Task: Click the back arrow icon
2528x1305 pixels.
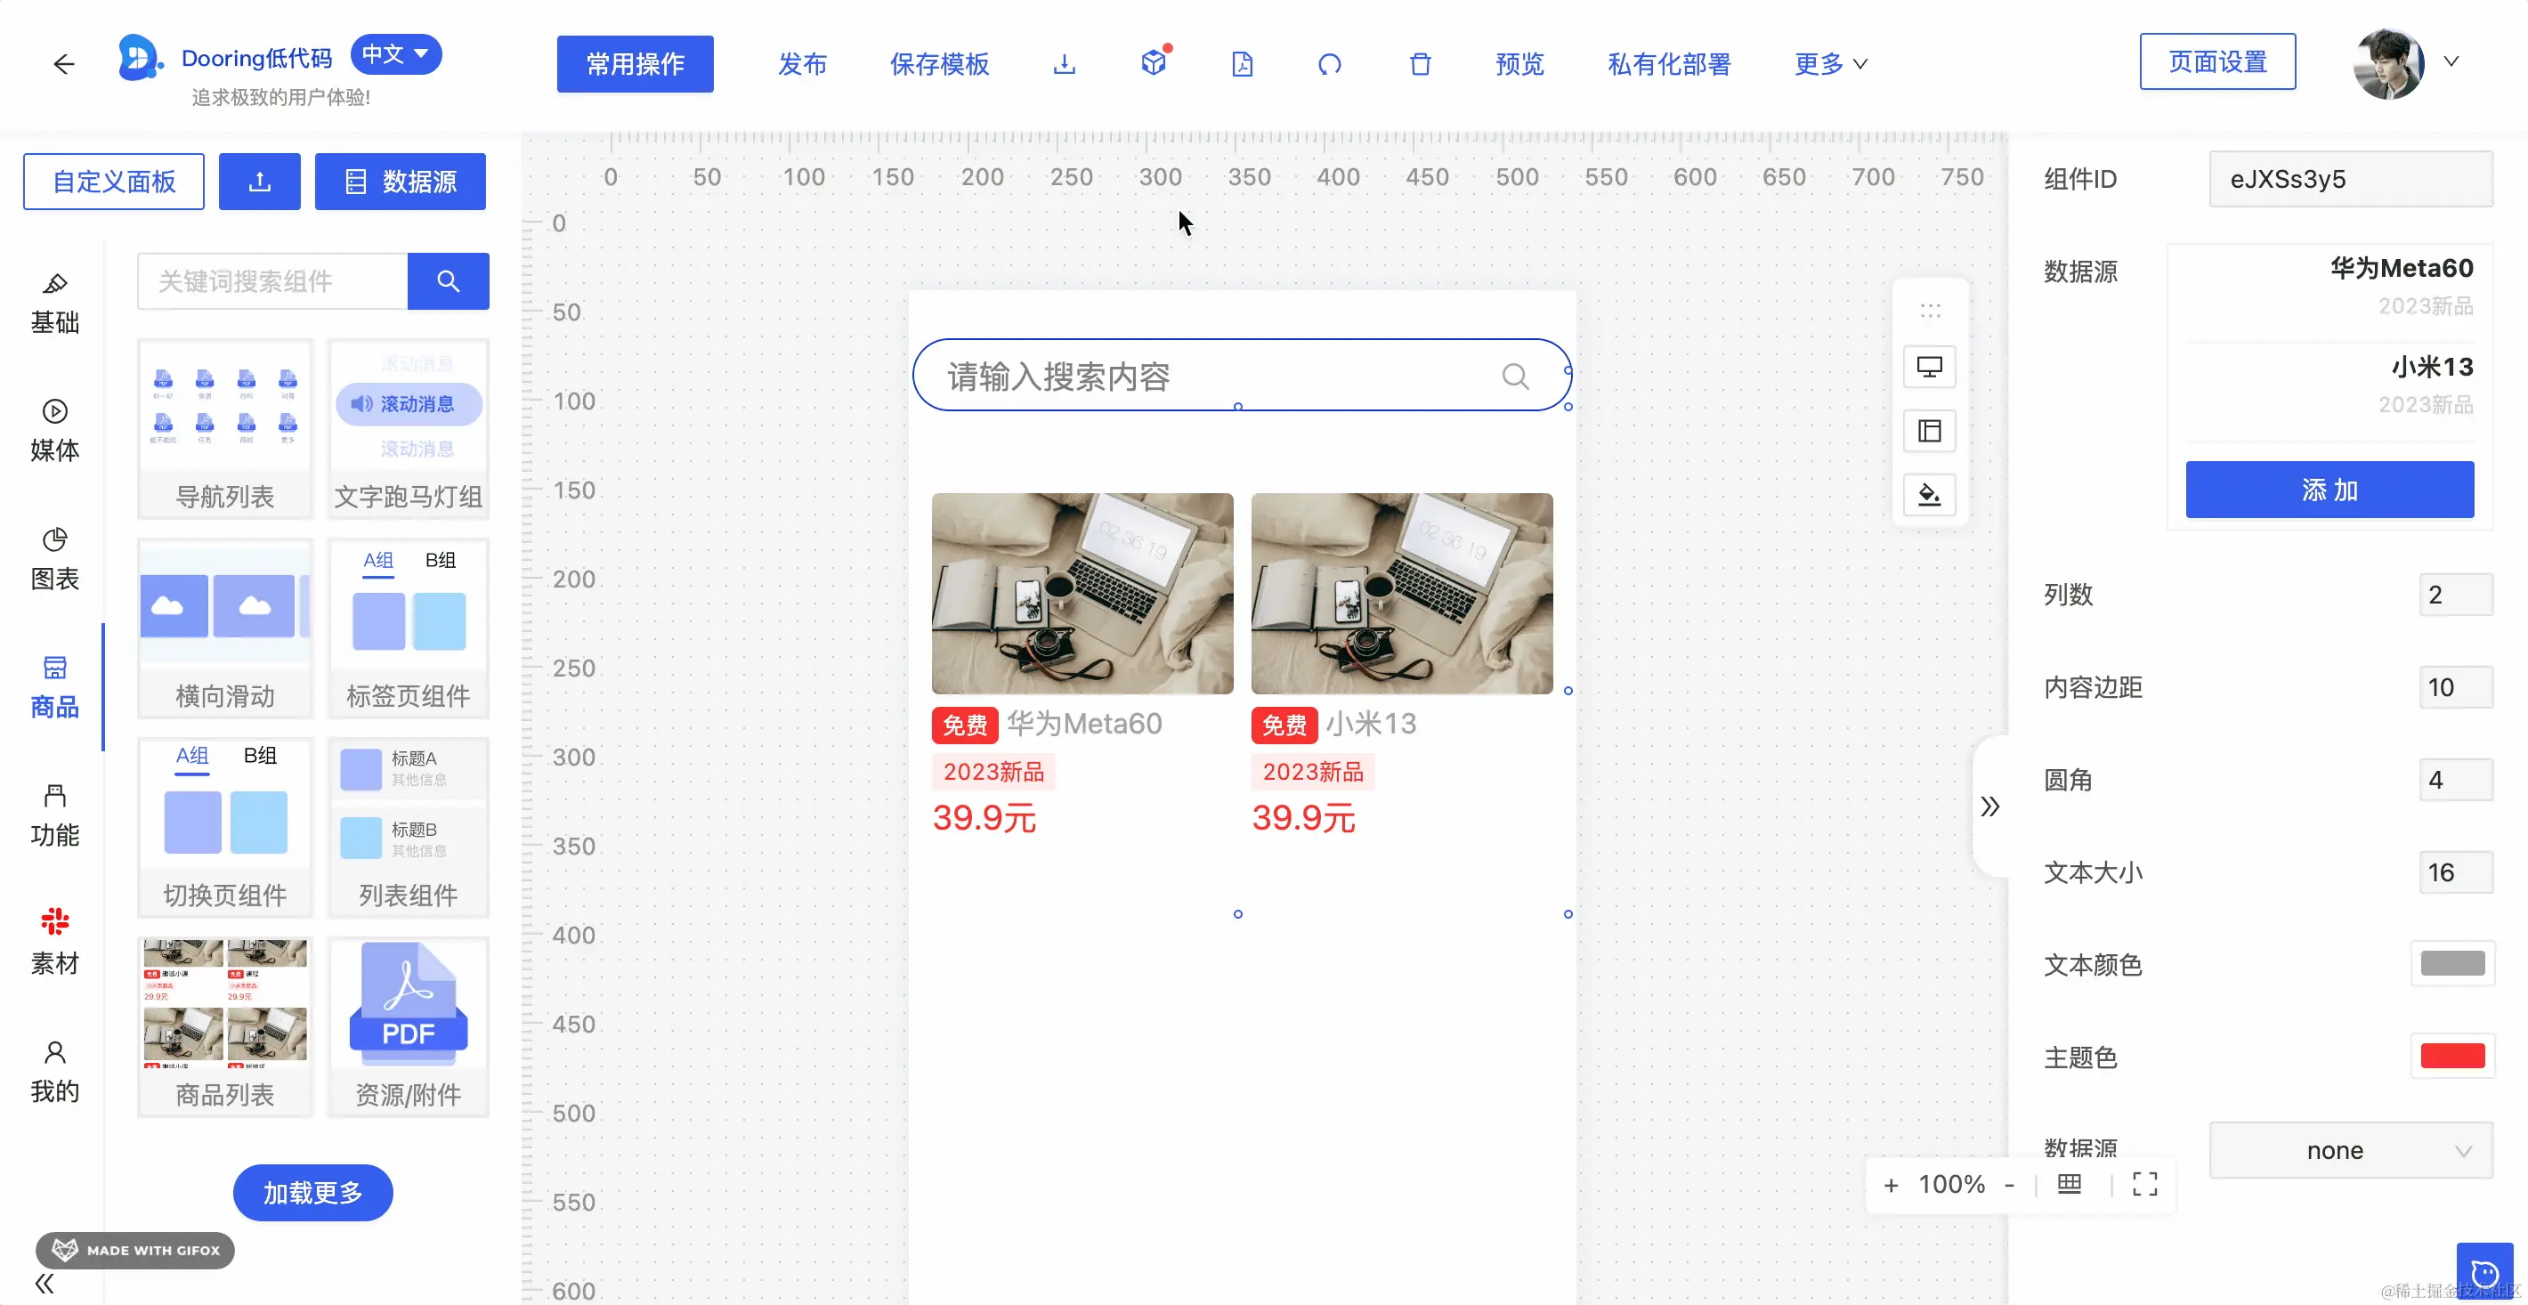Action: 64,65
